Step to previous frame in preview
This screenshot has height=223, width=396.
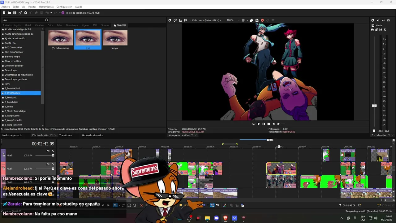point(273,124)
